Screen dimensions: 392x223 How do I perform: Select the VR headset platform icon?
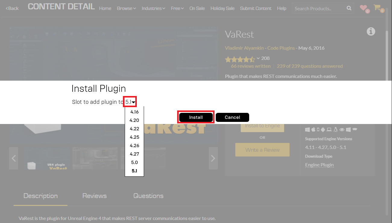[355, 129]
